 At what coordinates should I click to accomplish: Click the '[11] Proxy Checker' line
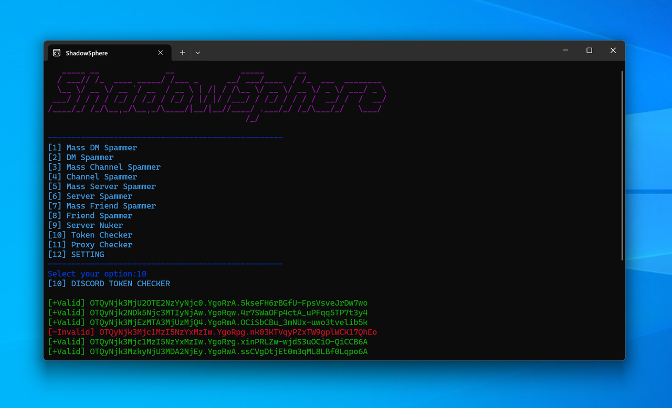(x=90, y=245)
